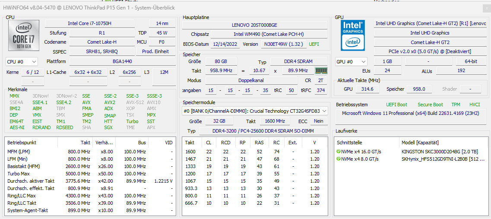
Task: Click the 1.2215 V VID value
Action: coord(164,181)
